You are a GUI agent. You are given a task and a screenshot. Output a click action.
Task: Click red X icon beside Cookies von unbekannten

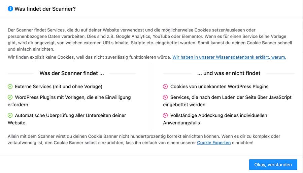(x=165, y=86)
